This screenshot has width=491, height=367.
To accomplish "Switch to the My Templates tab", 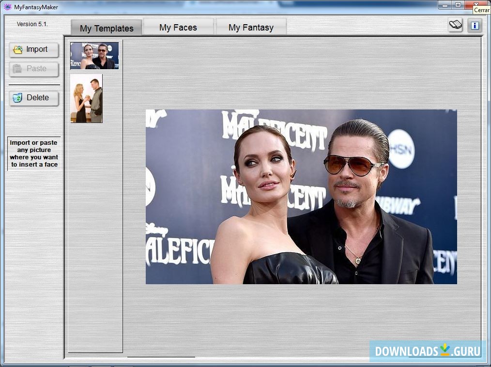I will pyautogui.click(x=107, y=28).
